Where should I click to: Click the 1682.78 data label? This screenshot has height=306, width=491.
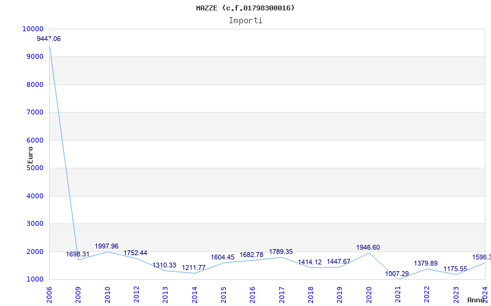point(252,255)
